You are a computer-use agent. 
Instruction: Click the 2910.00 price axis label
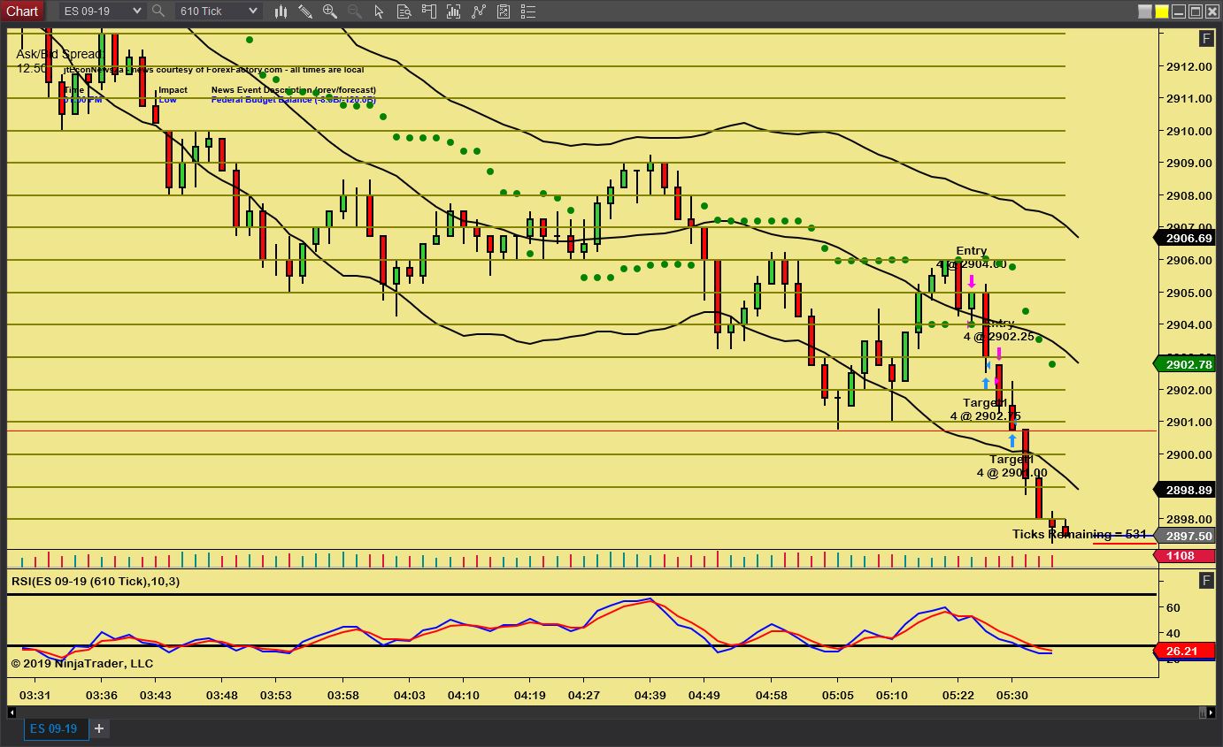coord(1188,131)
